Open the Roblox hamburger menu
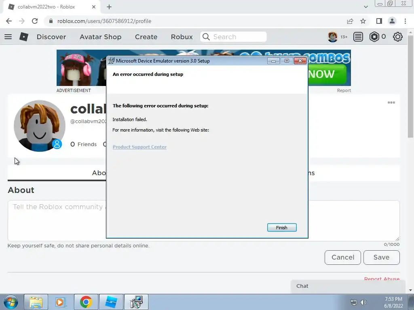Image resolution: width=414 pixels, height=310 pixels. [x=8, y=37]
